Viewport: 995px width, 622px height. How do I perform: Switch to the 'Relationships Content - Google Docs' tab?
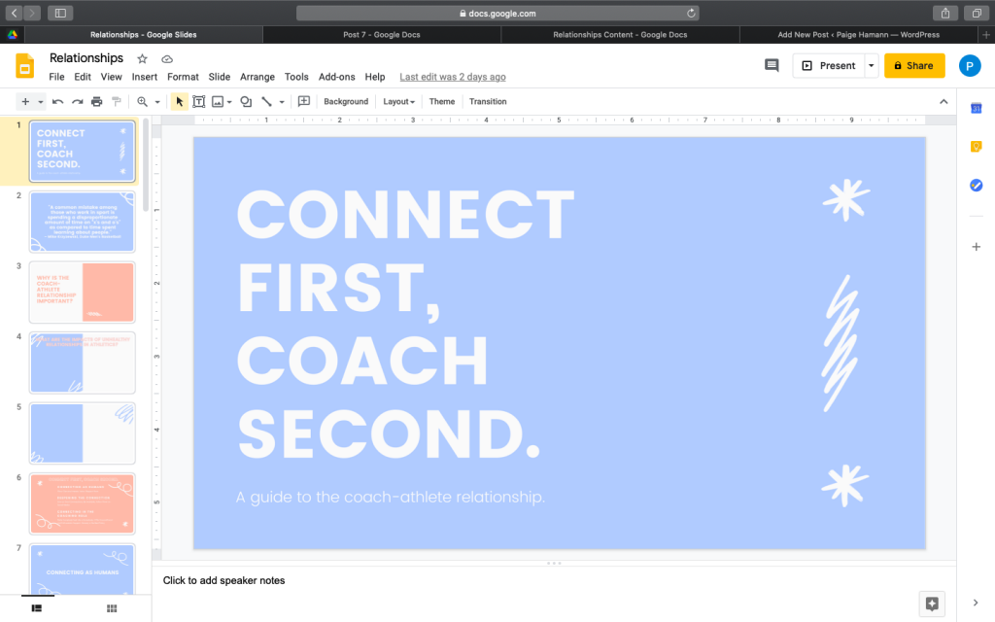620,34
